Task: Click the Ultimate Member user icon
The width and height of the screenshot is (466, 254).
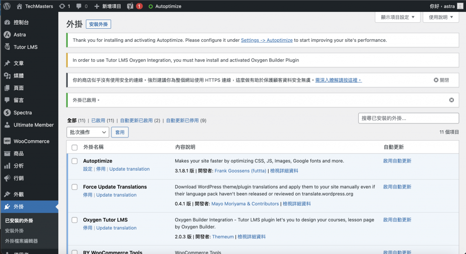Action: coord(7,125)
